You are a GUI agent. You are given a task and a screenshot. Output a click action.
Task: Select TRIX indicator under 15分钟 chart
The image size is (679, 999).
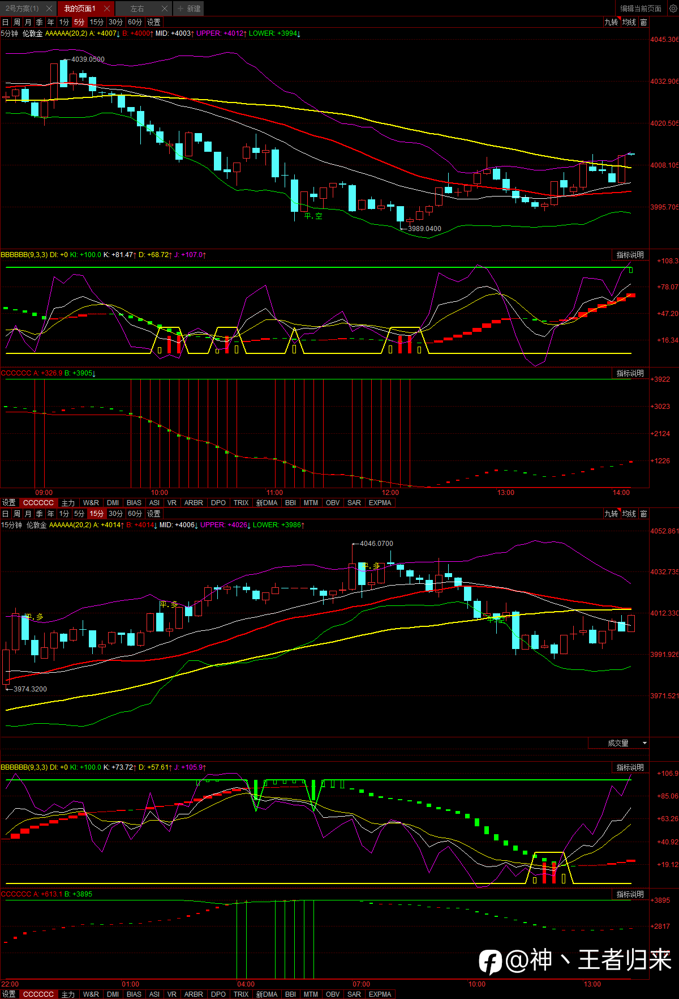241,994
